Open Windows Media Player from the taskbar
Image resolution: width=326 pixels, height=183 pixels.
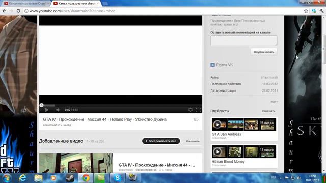pos(53,178)
